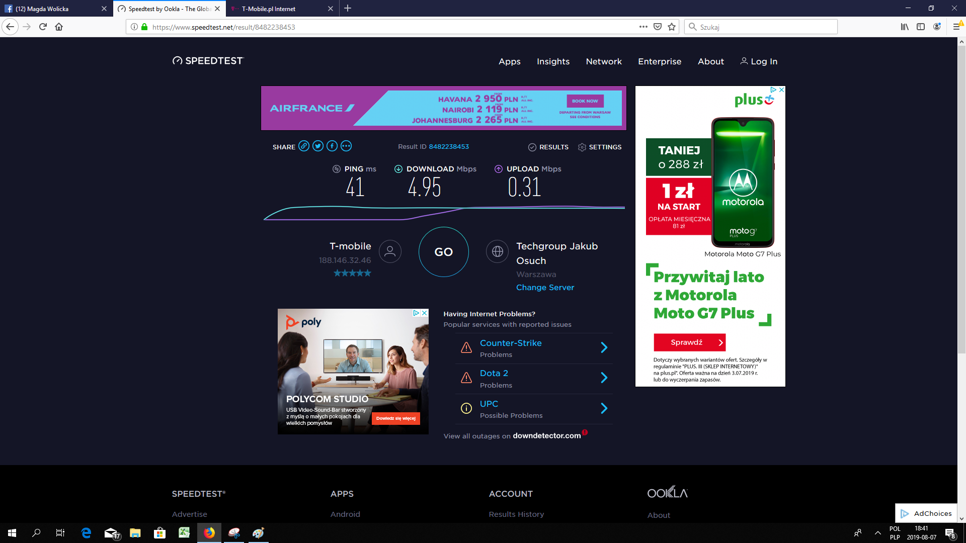Click the Change Server link
966x543 pixels.
(x=545, y=288)
